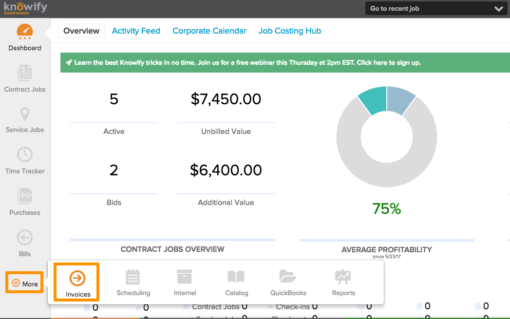Click the gray segment of donut chart
This screenshot has height=319, width=510.
tap(387, 175)
